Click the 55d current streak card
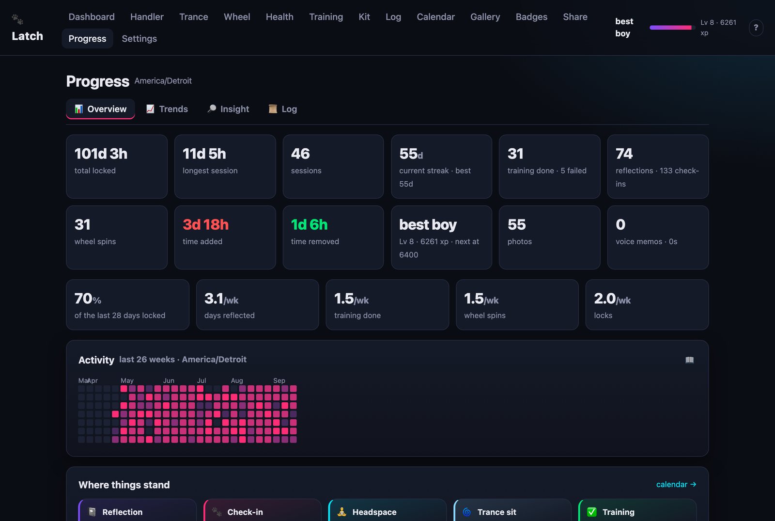The image size is (775, 521). pyautogui.click(x=442, y=167)
